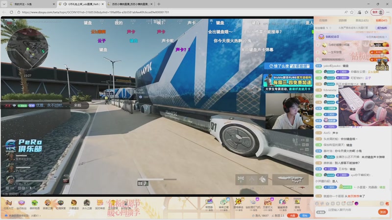Open the 沙漠遗迹 activity icon
This screenshot has width=392, height=220.
point(74,204)
